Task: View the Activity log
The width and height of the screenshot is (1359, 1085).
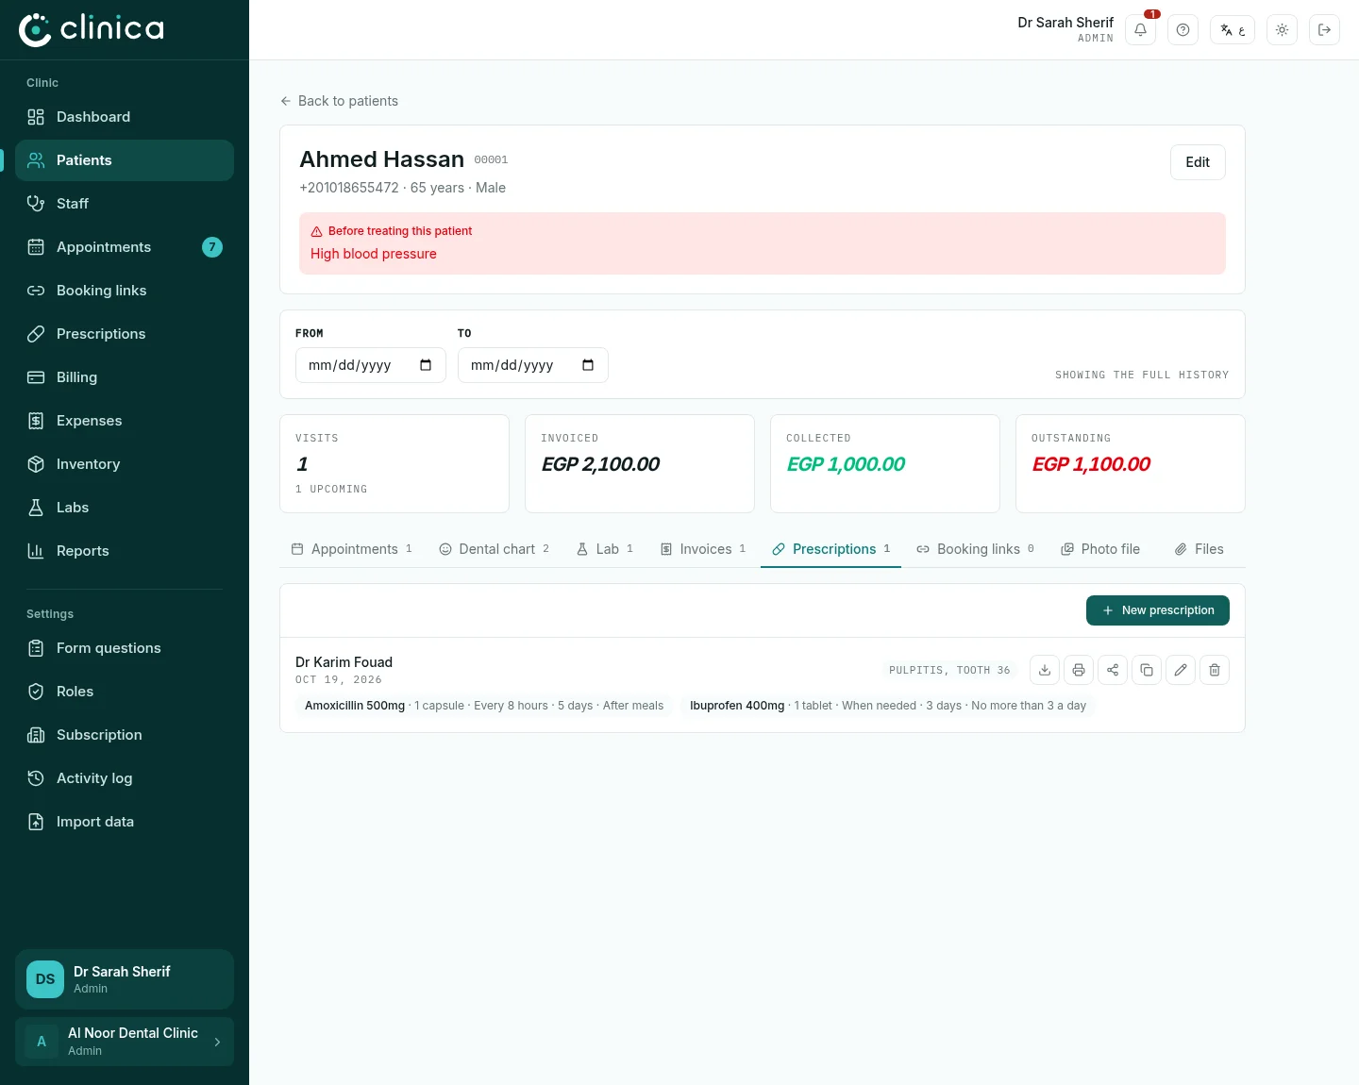Action: tap(125, 778)
